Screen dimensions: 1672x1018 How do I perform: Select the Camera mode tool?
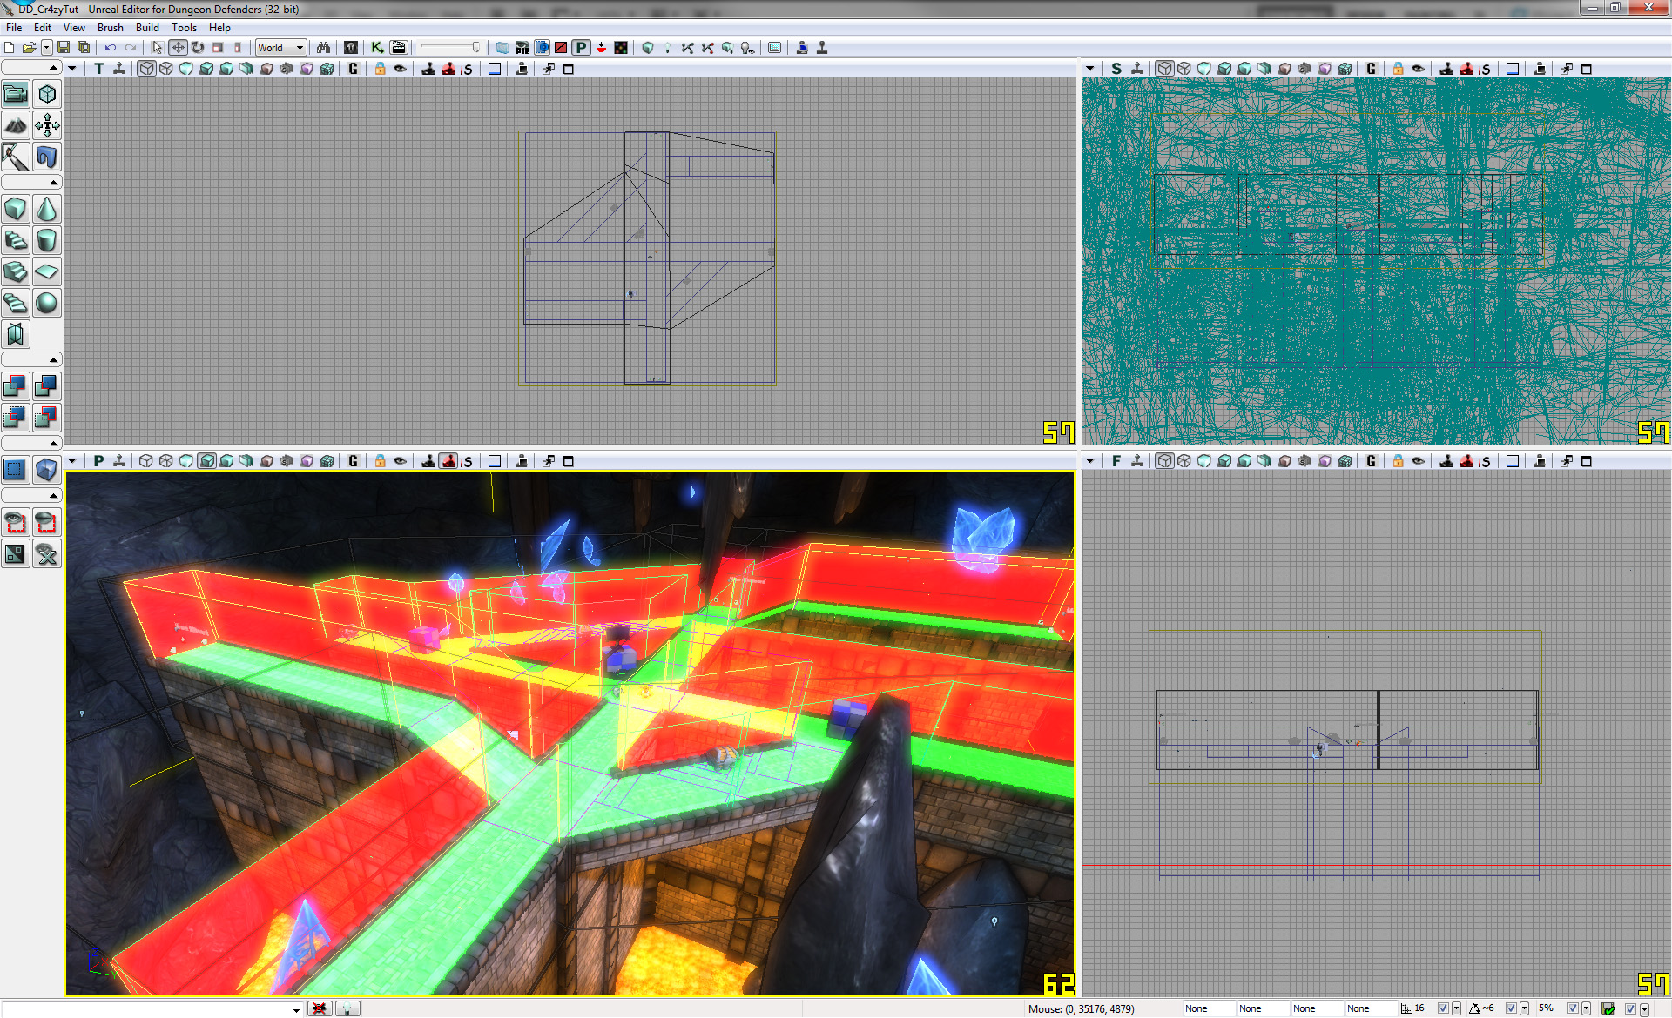pyautogui.click(x=16, y=94)
